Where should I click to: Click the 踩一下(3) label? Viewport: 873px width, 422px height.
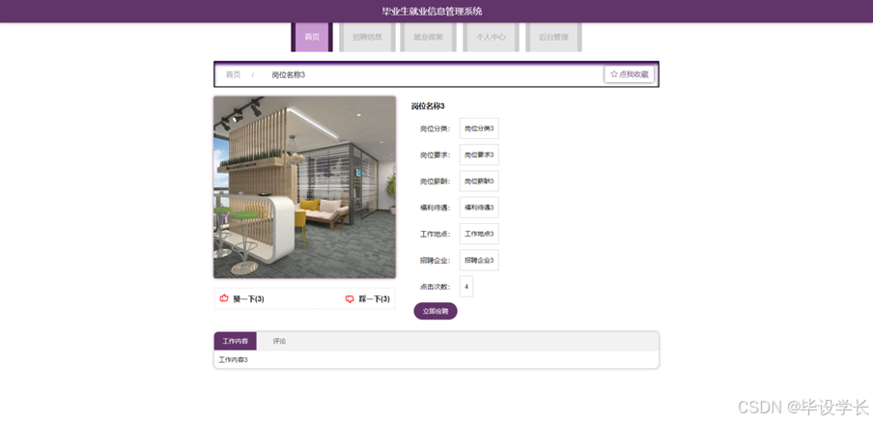click(374, 299)
